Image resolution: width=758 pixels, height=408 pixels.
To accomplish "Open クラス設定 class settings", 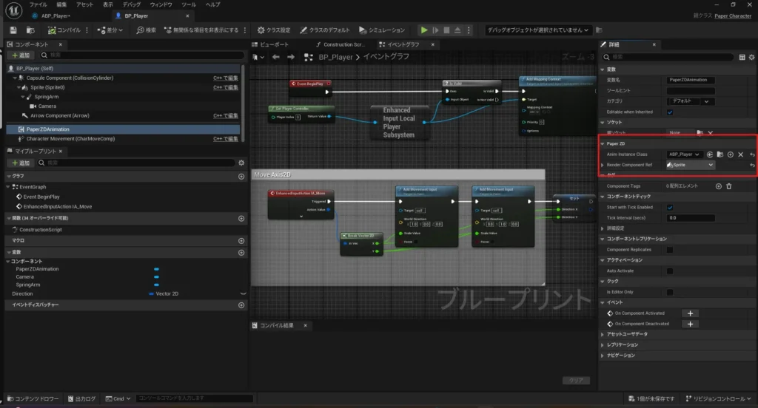I will [x=274, y=30].
